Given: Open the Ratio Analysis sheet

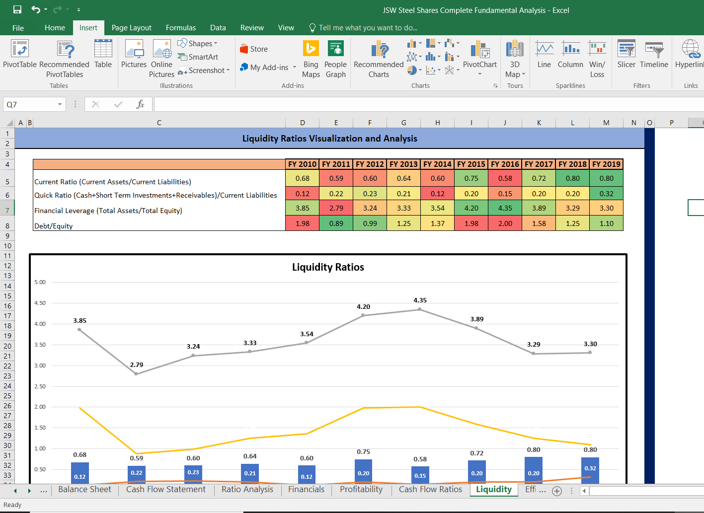Looking at the screenshot, I should [x=247, y=489].
